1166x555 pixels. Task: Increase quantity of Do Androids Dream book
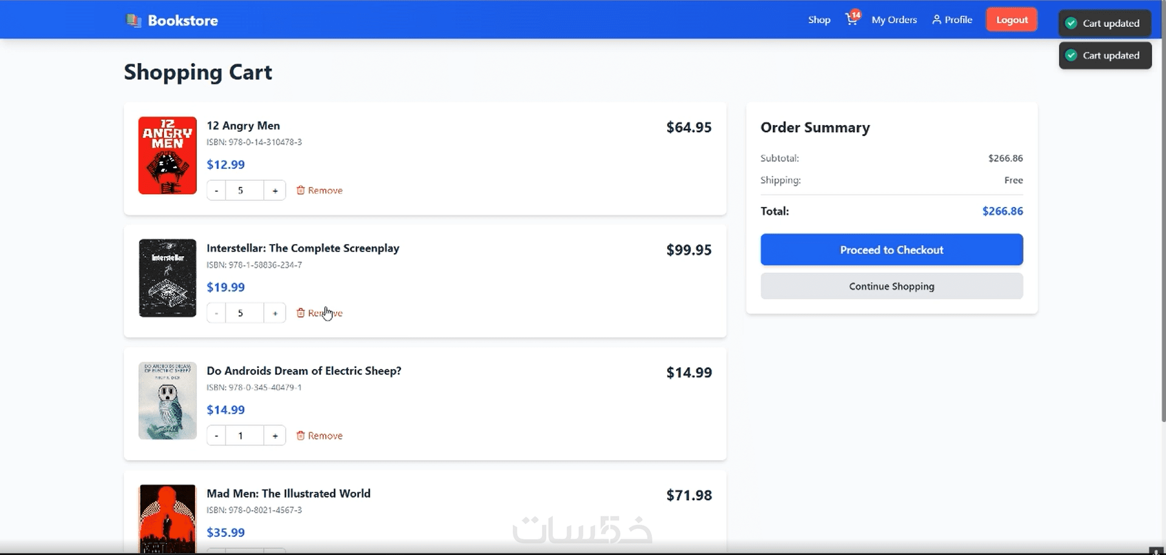click(275, 436)
